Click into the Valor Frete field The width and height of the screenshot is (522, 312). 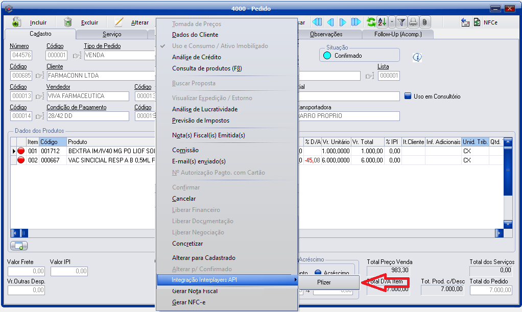pyautogui.click(x=26, y=271)
